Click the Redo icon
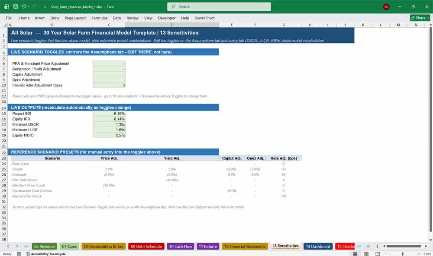 (35, 6)
